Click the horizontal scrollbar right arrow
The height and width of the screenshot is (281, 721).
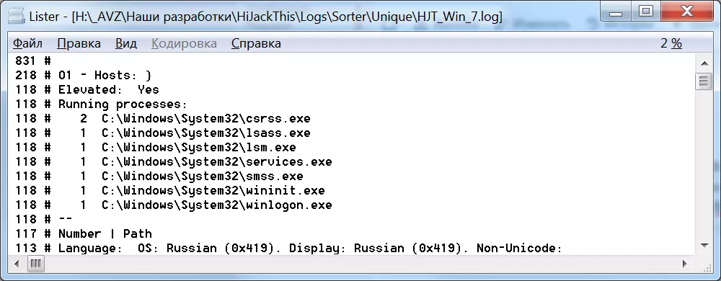[685, 264]
